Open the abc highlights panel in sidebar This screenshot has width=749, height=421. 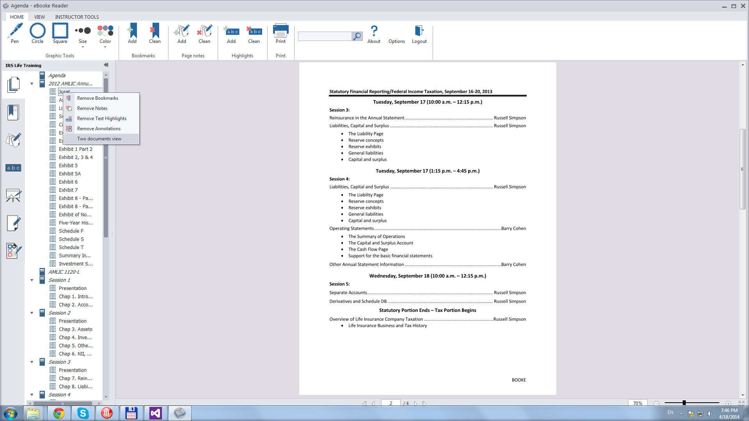click(13, 168)
